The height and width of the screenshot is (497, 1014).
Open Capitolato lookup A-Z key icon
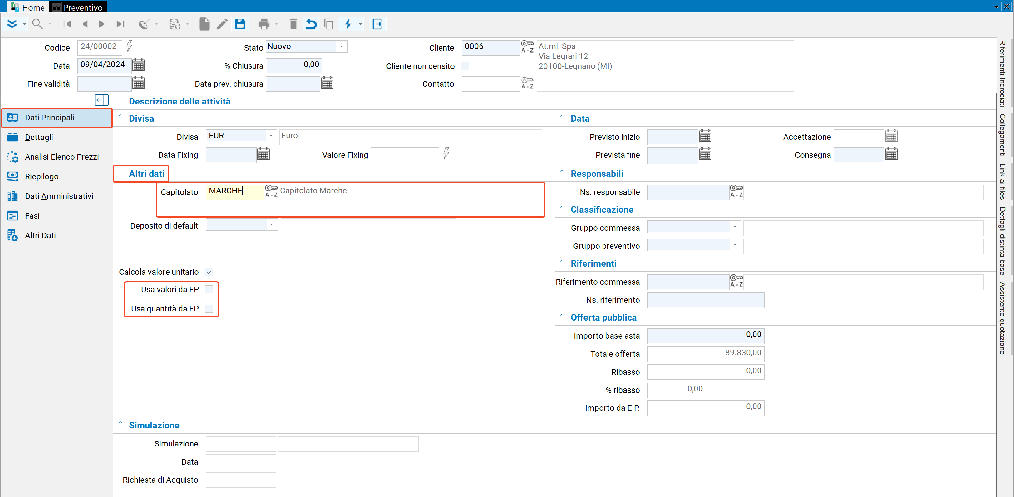[271, 191]
